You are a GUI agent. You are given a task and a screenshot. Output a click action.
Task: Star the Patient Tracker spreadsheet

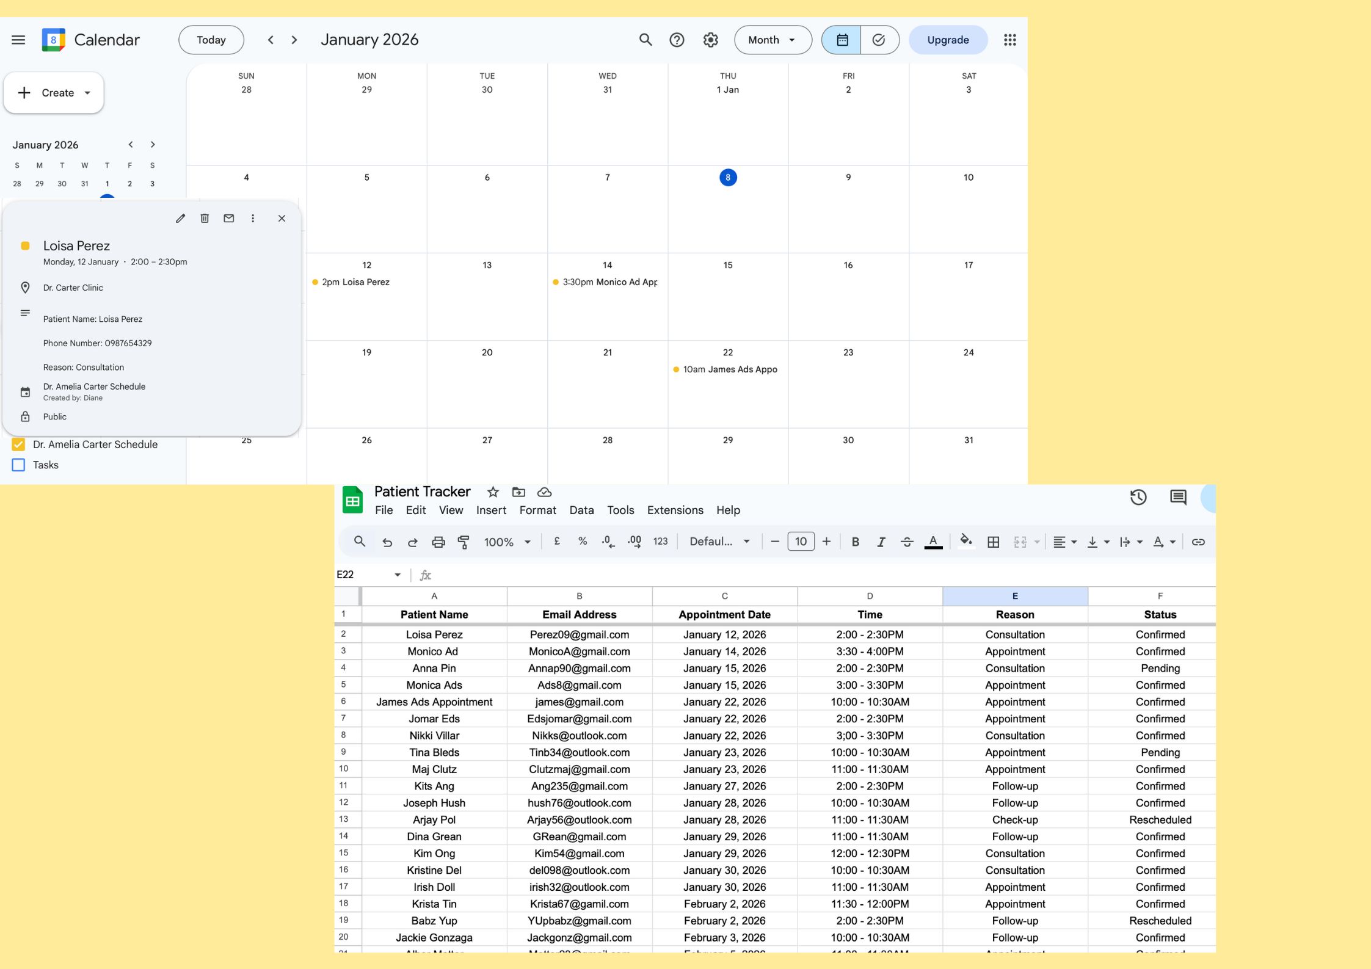(x=493, y=492)
